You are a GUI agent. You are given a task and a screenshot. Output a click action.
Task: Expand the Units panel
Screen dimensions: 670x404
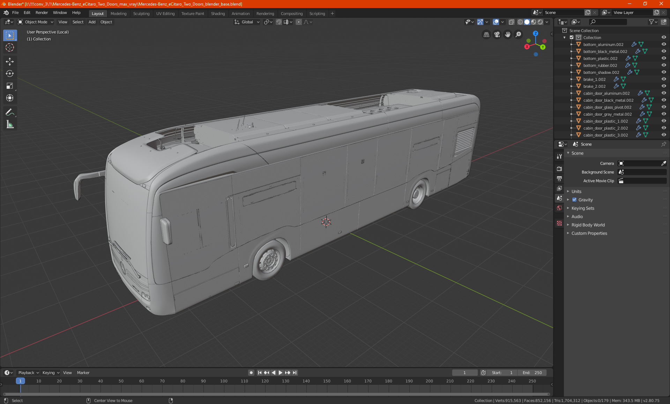576,191
